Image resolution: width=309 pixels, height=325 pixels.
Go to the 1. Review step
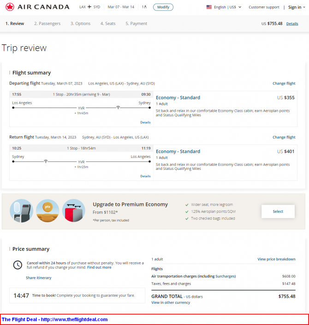point(15,24)
